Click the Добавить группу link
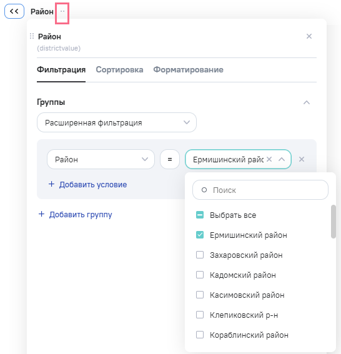Viewport: 341px width, 354px height. coord(81,214)
